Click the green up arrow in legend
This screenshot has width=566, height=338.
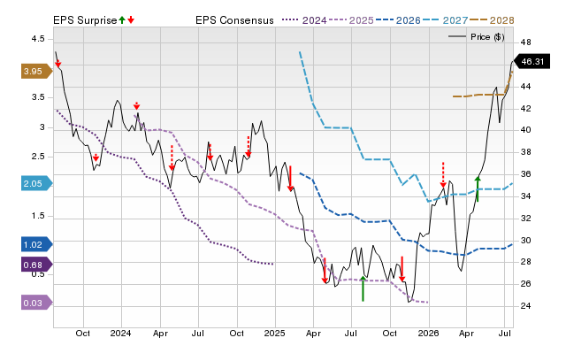point(122,20)
